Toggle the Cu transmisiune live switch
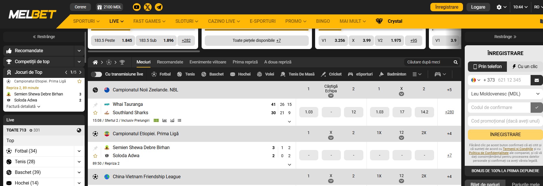Screen dimensions: 543x186 pos(96,74)
